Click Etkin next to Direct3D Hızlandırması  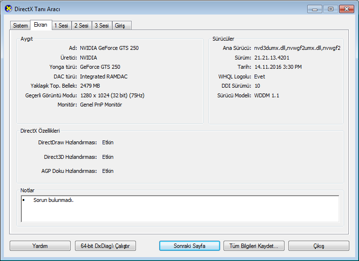tap(108, 157)
